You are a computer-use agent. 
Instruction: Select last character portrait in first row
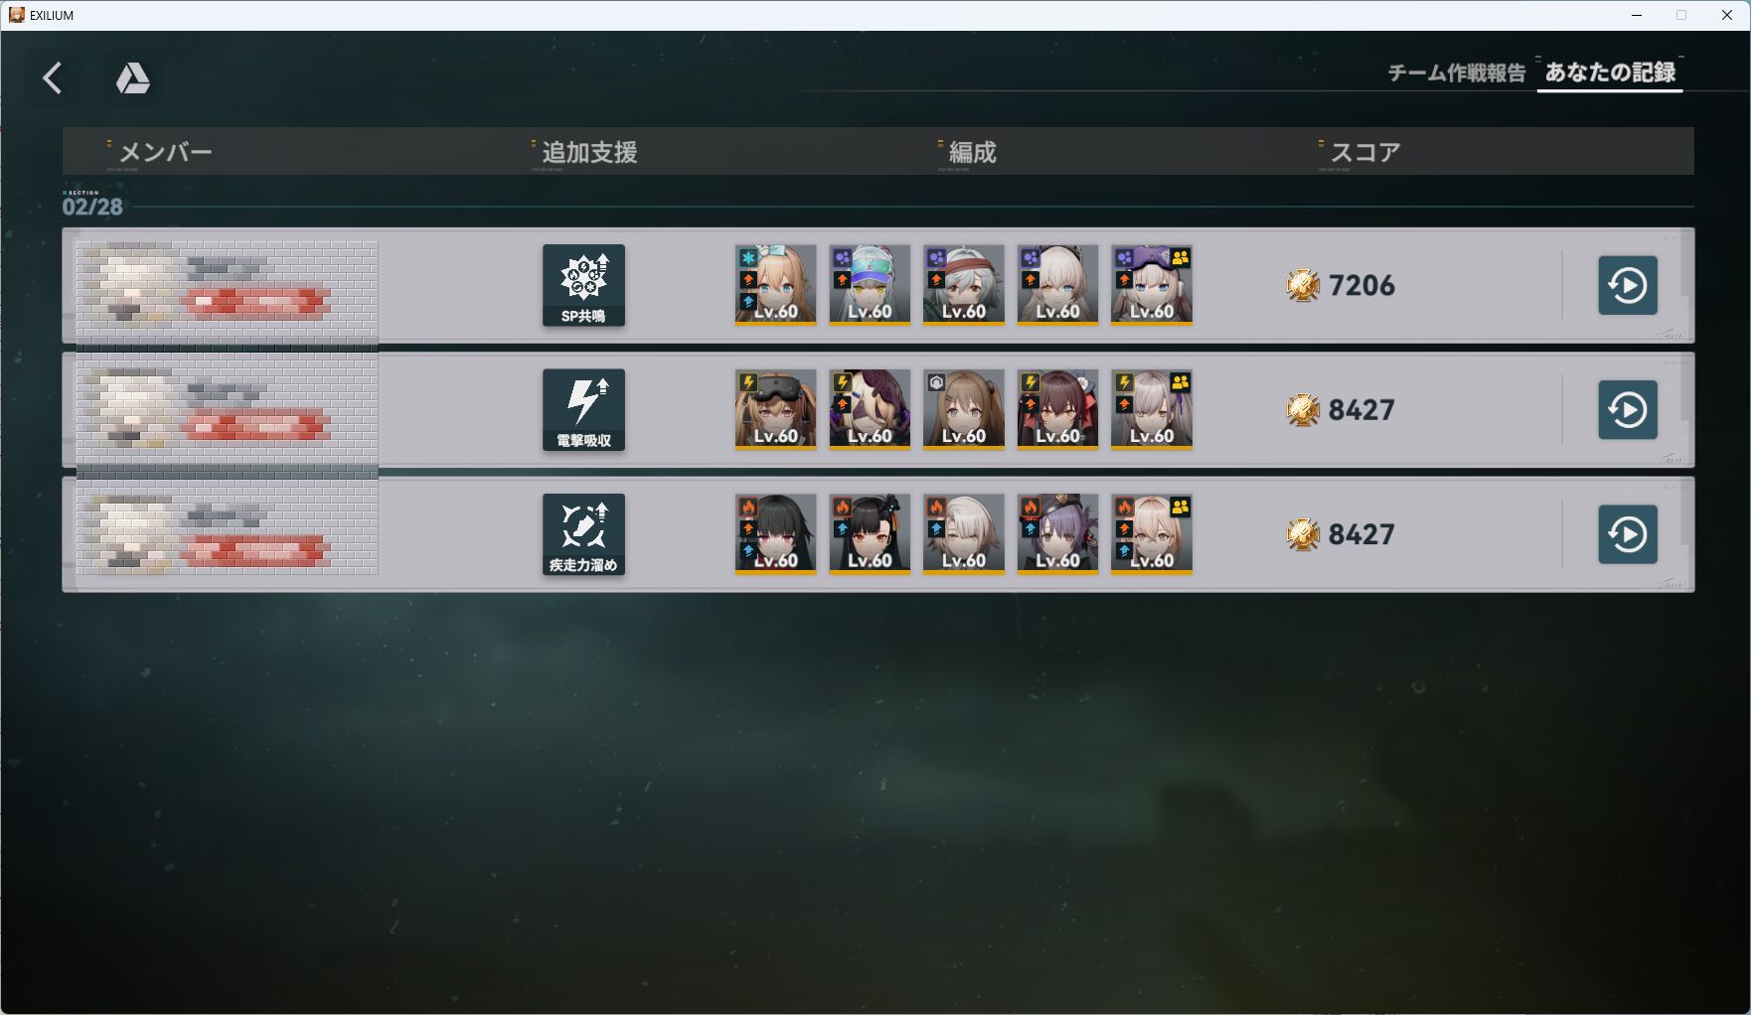[1152, 285]
